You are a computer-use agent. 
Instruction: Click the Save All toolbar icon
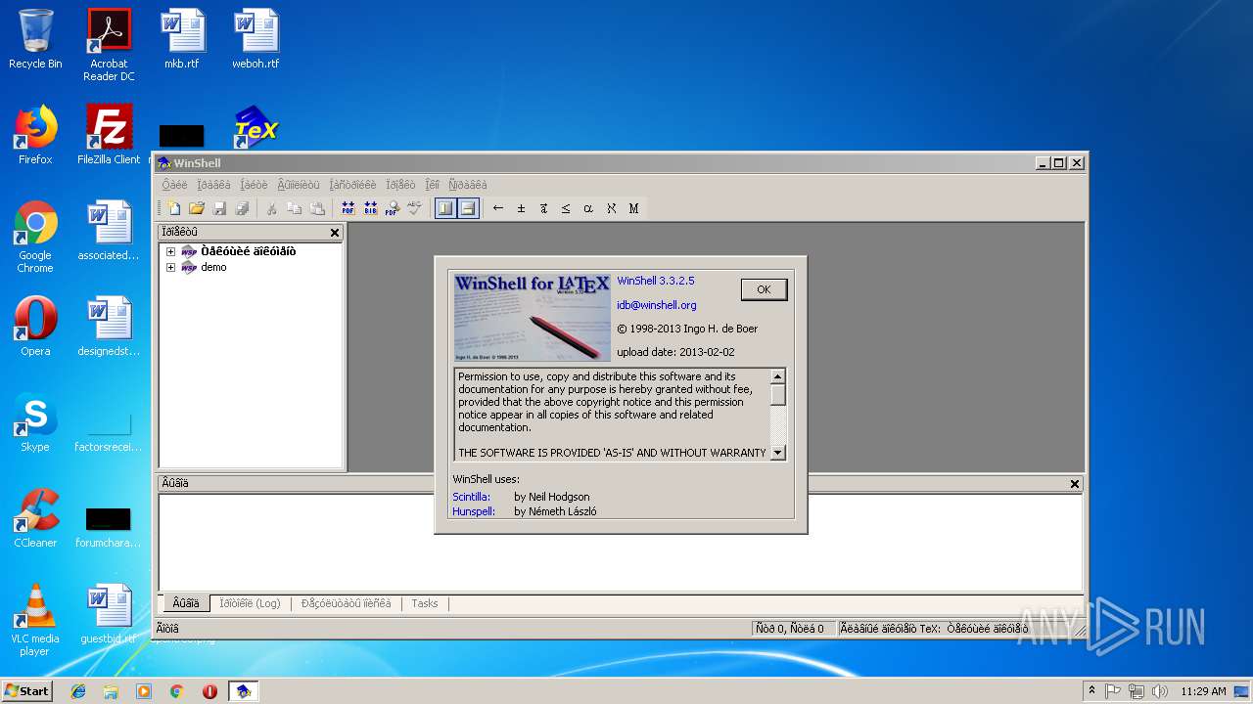242,208
